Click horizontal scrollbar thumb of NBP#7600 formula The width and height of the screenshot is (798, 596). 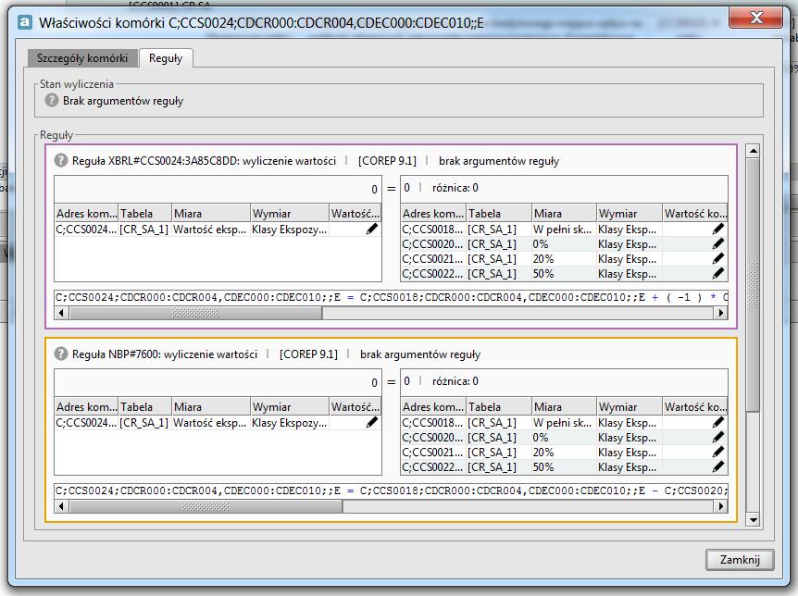[206, 506]
